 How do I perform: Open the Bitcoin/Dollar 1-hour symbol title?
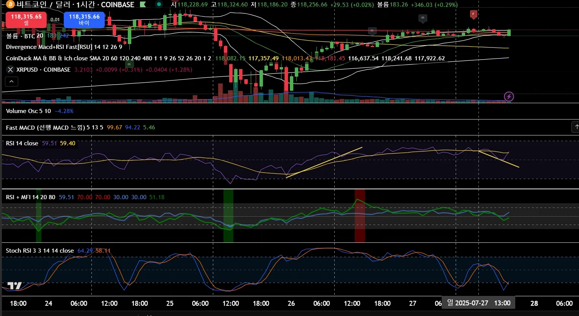[x=75, y=5]
